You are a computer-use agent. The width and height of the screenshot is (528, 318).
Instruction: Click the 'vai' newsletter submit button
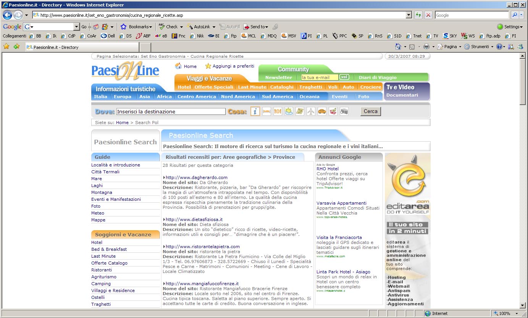[344, 77]
